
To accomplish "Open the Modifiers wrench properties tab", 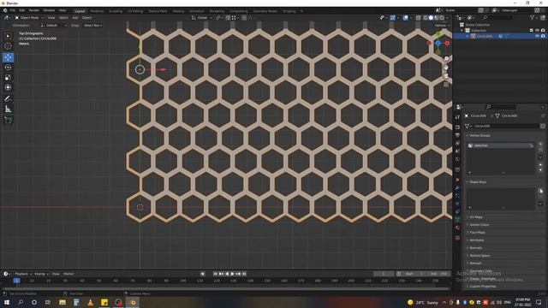I will tap(457, 188).
